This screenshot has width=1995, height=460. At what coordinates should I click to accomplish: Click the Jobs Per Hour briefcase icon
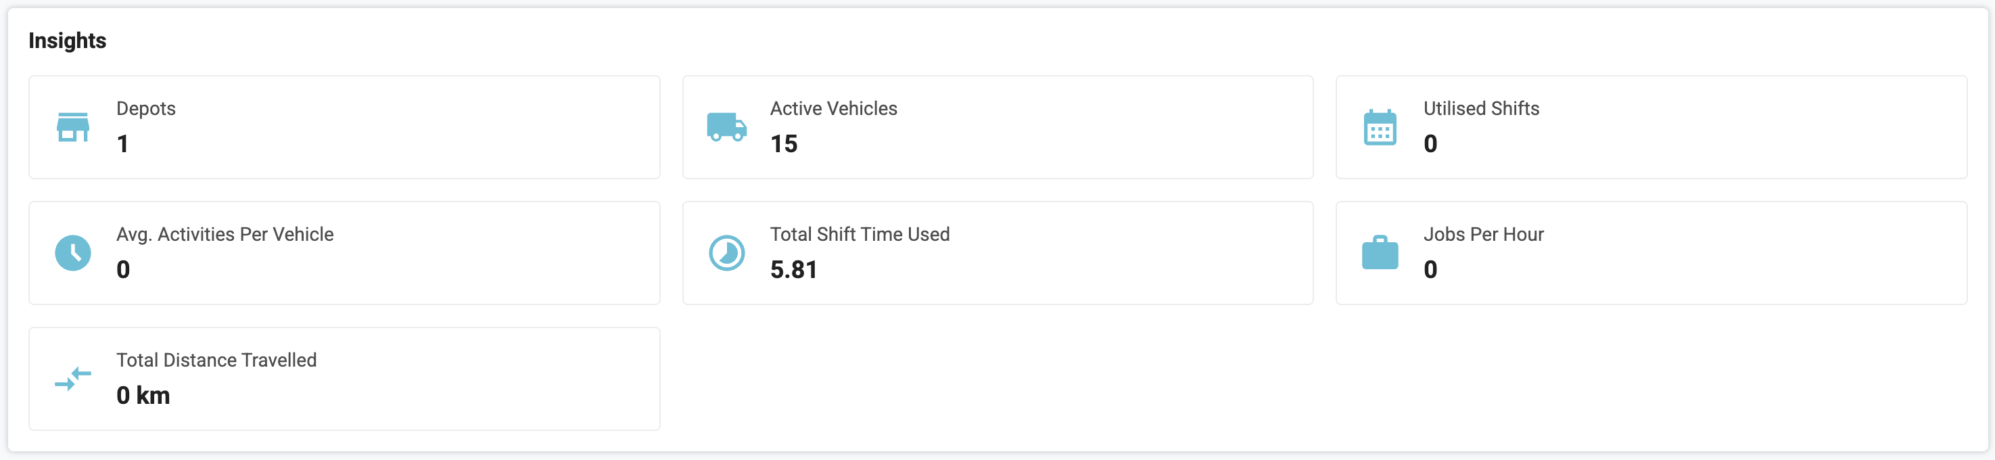1380,253
